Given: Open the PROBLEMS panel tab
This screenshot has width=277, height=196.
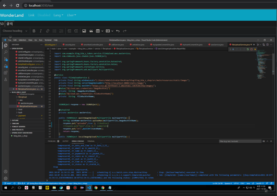Looking at the screenshot, I should 52,141.
